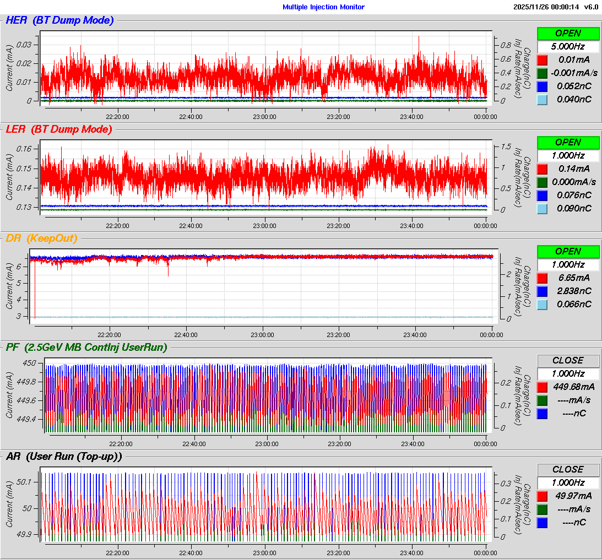602x559 pixels.
Task: Select the 5.000Hz rate field in HER
Action: click(x=568, y=47)
